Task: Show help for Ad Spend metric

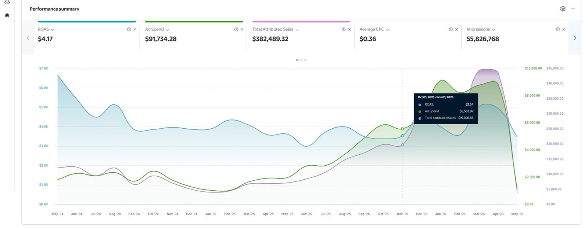Action: [x=236, y=29]
